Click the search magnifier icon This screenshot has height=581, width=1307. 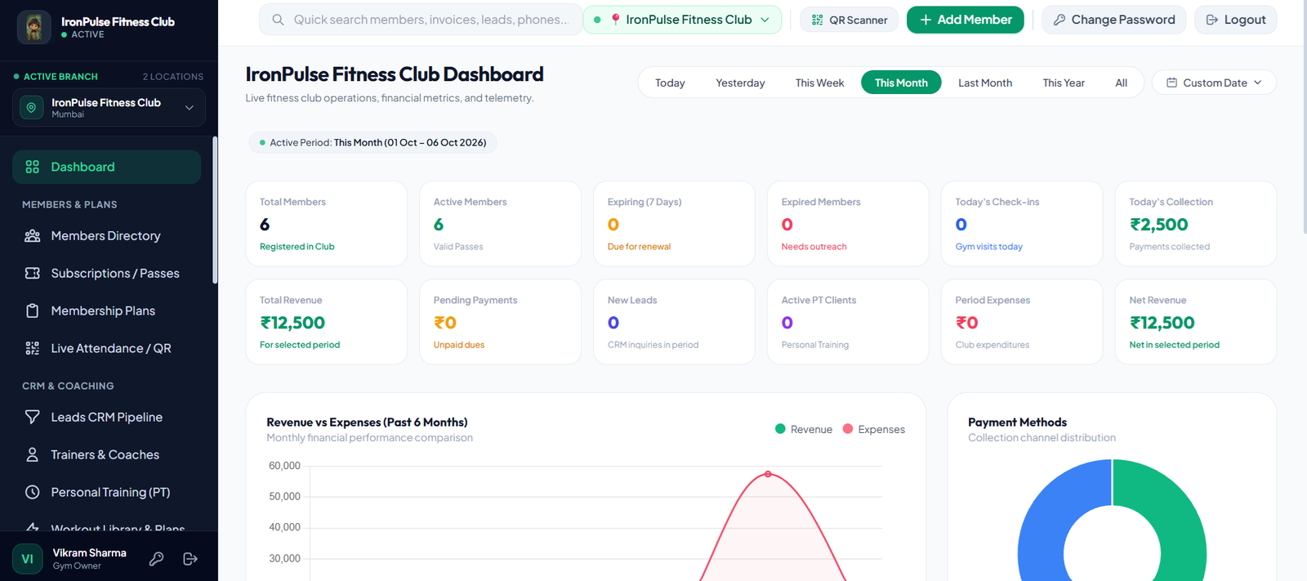tap(278, 20)
